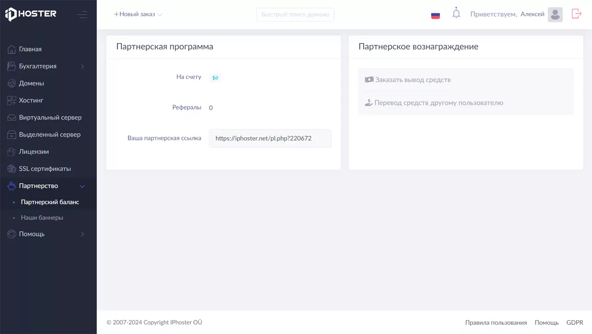The width and height of the screenshot is (592, 334).
Task: Click the Быстрый поиск домена field
Action: pos(295,14)
